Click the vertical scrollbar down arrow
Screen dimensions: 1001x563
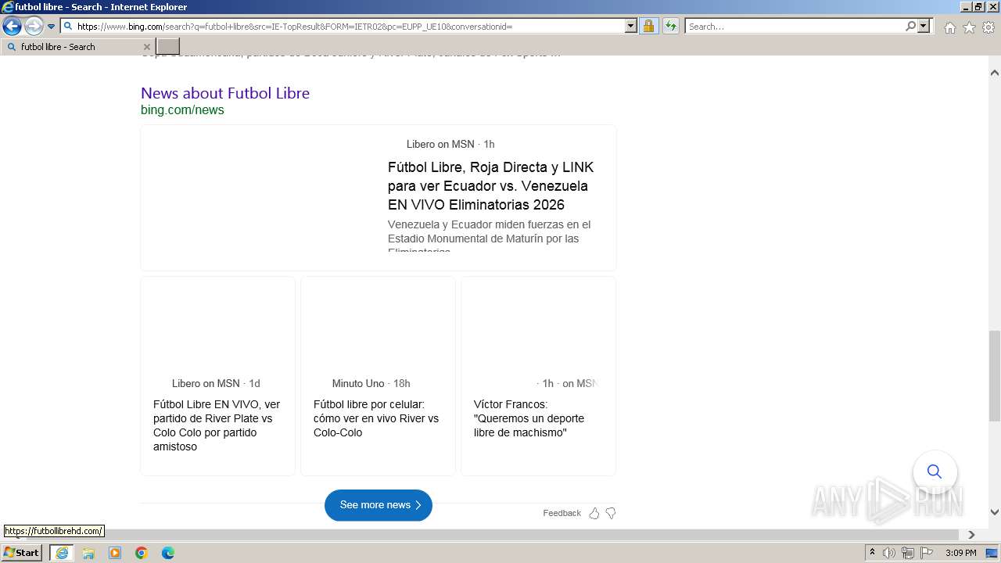tap(995, 512)
